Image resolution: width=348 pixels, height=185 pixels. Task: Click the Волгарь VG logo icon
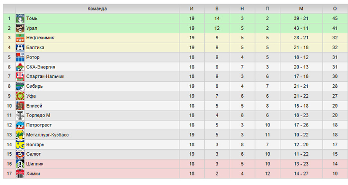[x=20, y=144]
